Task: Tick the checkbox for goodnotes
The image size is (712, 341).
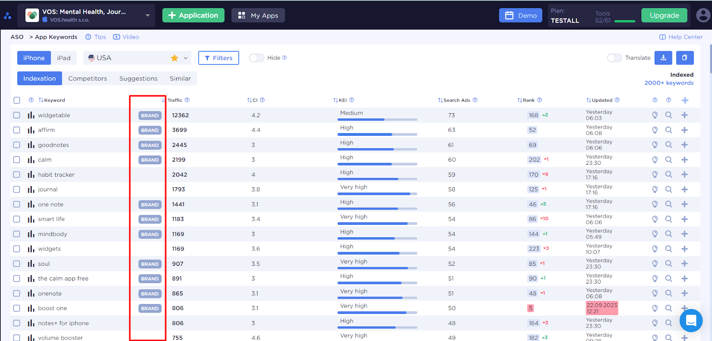Action: (17, 145)
